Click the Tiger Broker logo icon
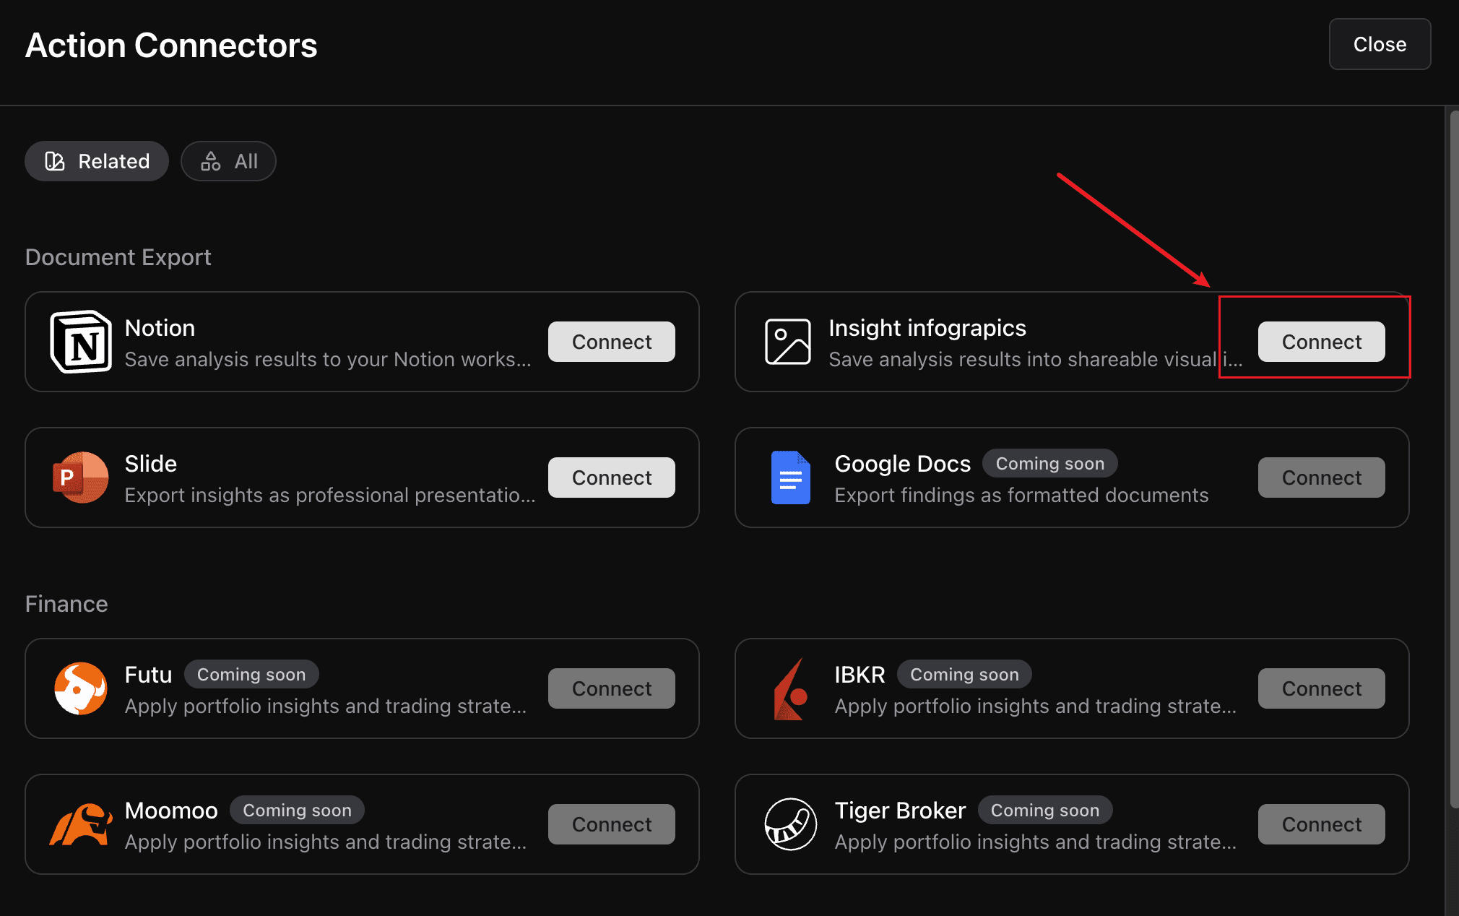 tap(790, 824)
